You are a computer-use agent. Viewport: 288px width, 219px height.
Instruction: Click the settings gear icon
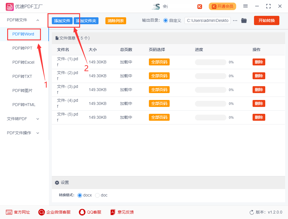pyautogui.click(x=57, y=183)
